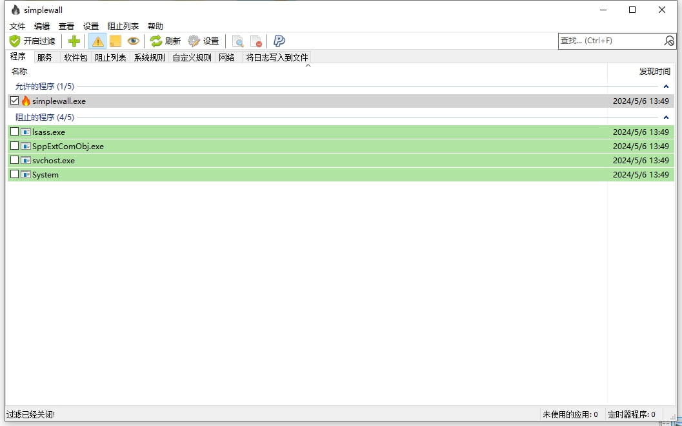Screen dimensions: 682x426
Task: Collapse the 允许的程序 group chevron
Action: point(666,86)
